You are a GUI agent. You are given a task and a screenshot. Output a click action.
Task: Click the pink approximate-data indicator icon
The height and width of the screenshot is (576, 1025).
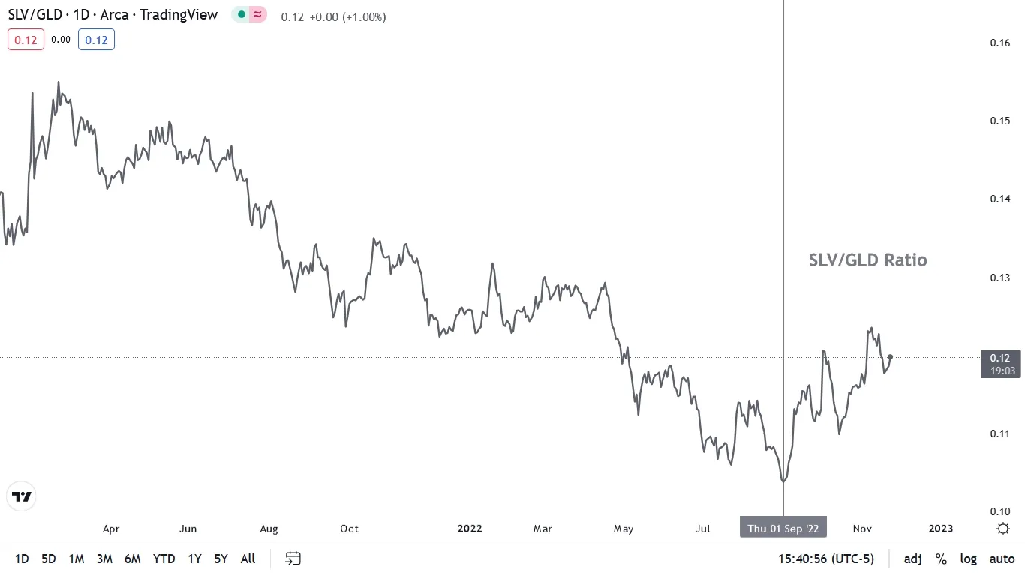point(257,14)
